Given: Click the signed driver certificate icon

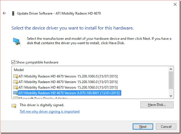Looking at the screenshot, I should [x=14, y=105].
